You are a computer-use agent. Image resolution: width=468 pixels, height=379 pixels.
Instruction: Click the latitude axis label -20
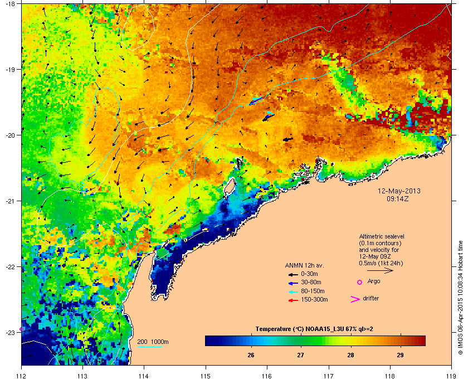(10, 135)
